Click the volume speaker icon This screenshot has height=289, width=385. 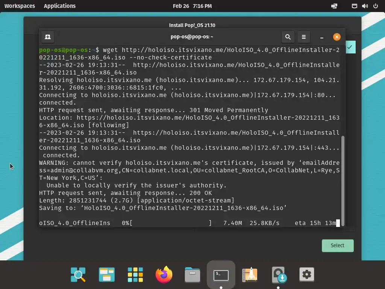tap(365, 6)
